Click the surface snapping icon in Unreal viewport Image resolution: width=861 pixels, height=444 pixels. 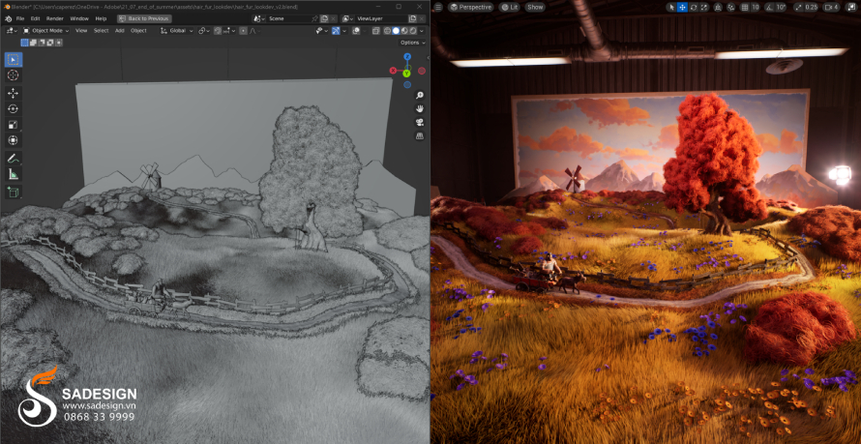730,7
